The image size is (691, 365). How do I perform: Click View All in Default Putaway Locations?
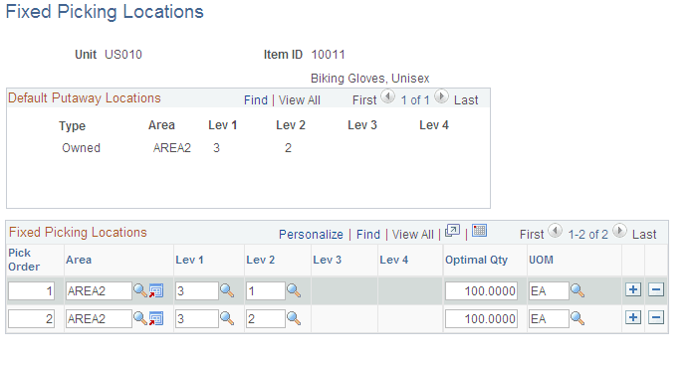[x=300, y=100]
